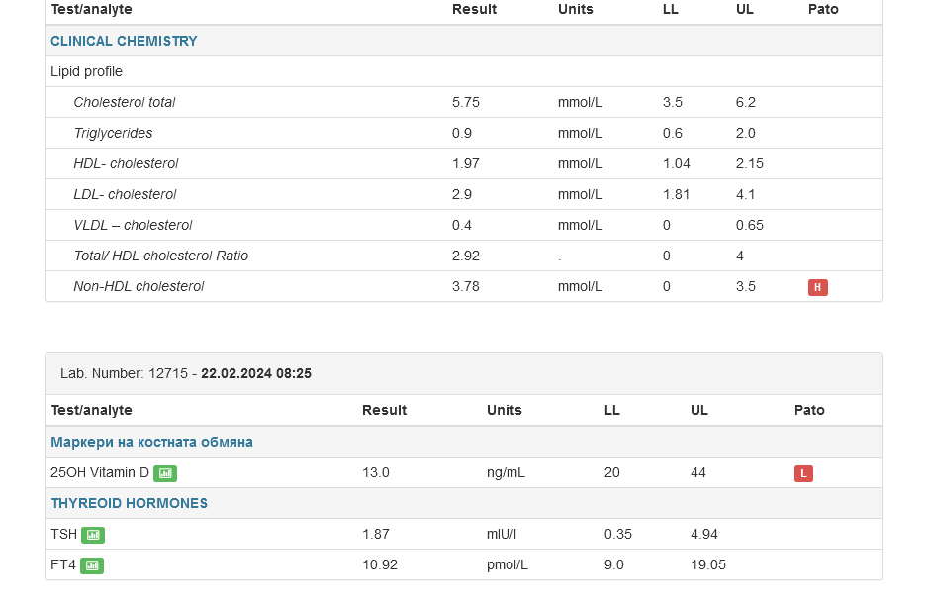The image size is (926, 614).
Task: Click the Маркери на костната обмяна heading
Action: tap(151, 442)
